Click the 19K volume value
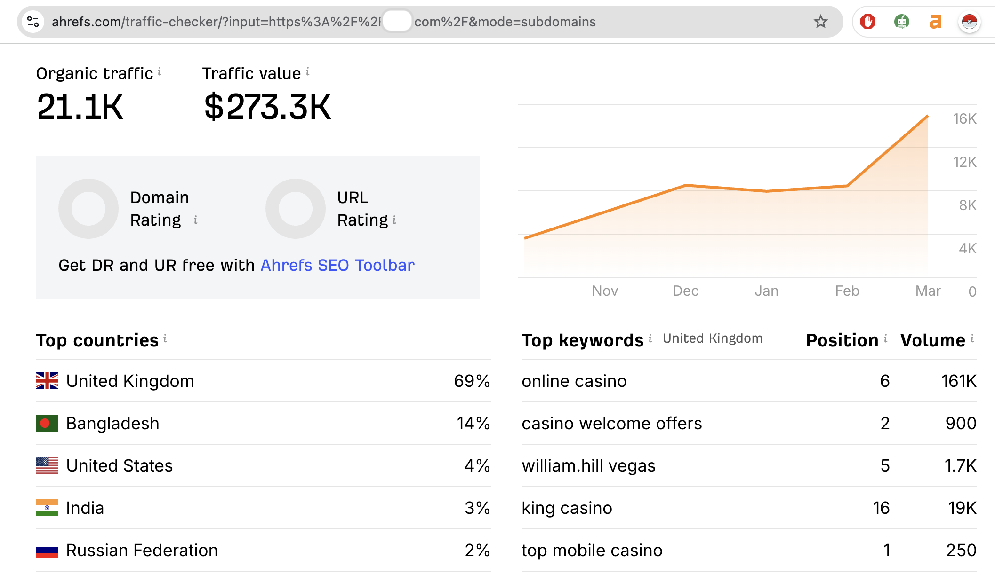Viewport: 995px width, 582px height. [962, 508]
